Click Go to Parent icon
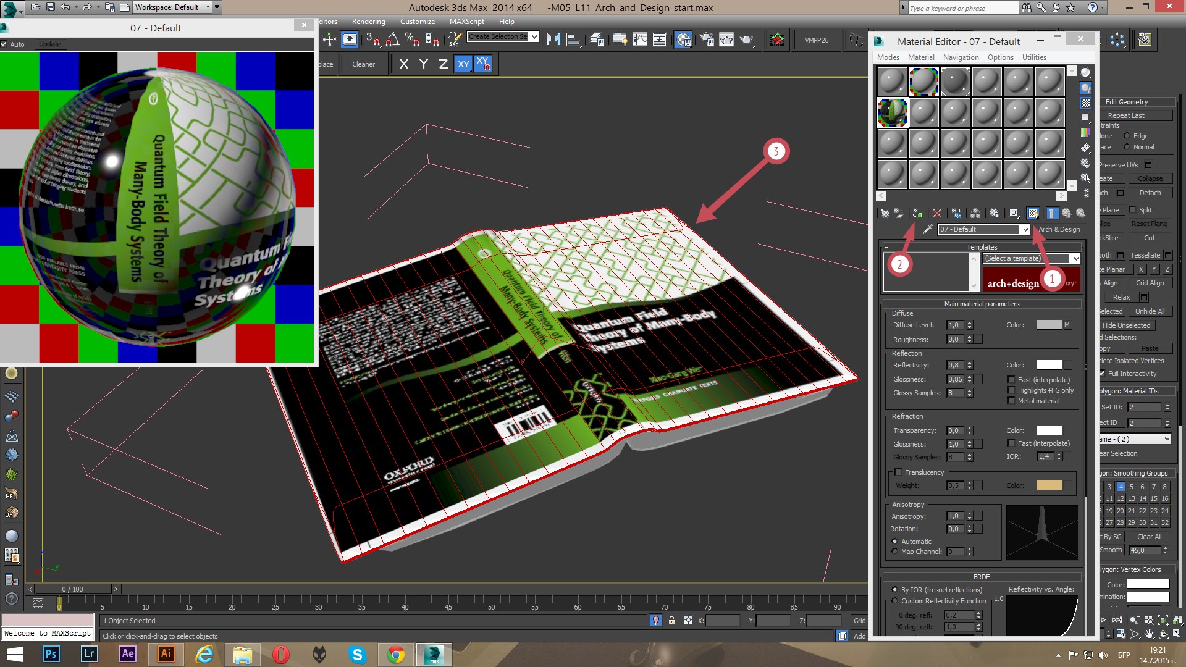This screenshot has height=667, width=1186. (x=1066, y=213)
